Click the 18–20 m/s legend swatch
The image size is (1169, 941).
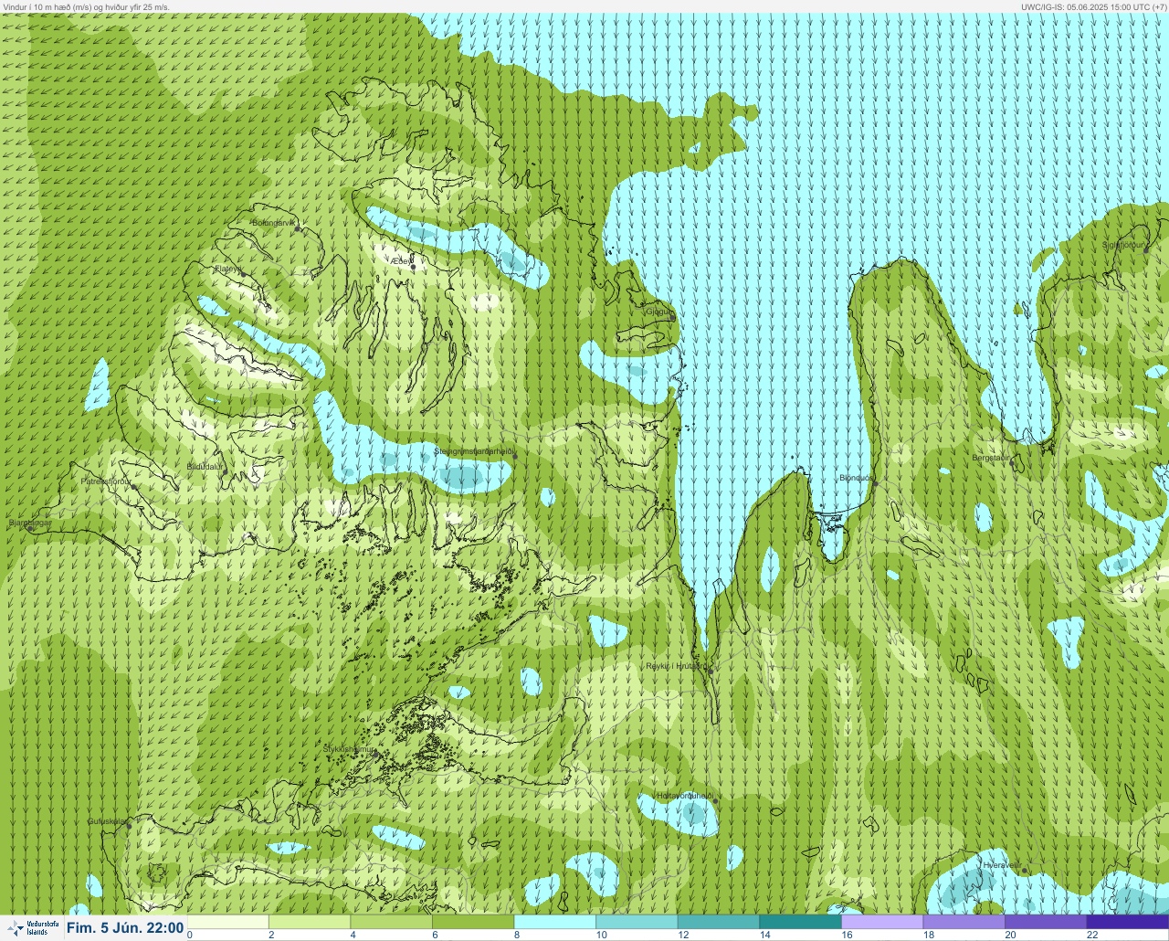click(x=964, y=922)
